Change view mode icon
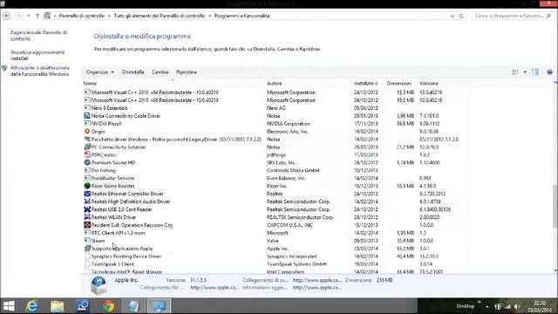Image resolution: width=558 pixels, height=314 pixels. click(x=515, y=72)
